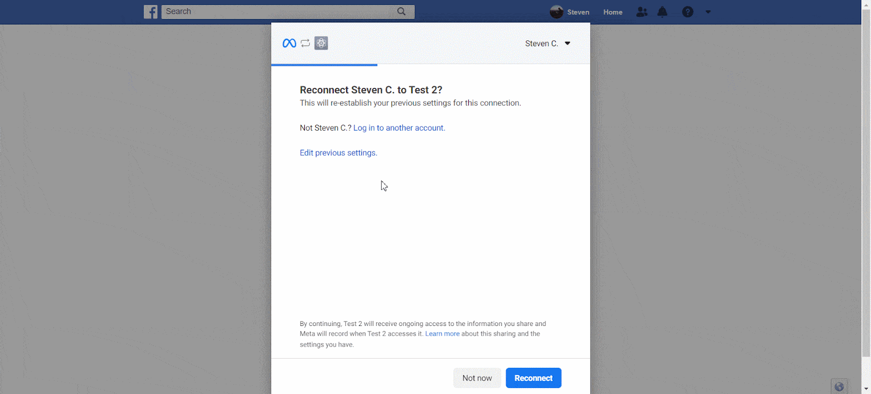The height and width of the screenshot is (394, 871).
Task: Click the Meta infinity logo
Action: coord(290,43)
